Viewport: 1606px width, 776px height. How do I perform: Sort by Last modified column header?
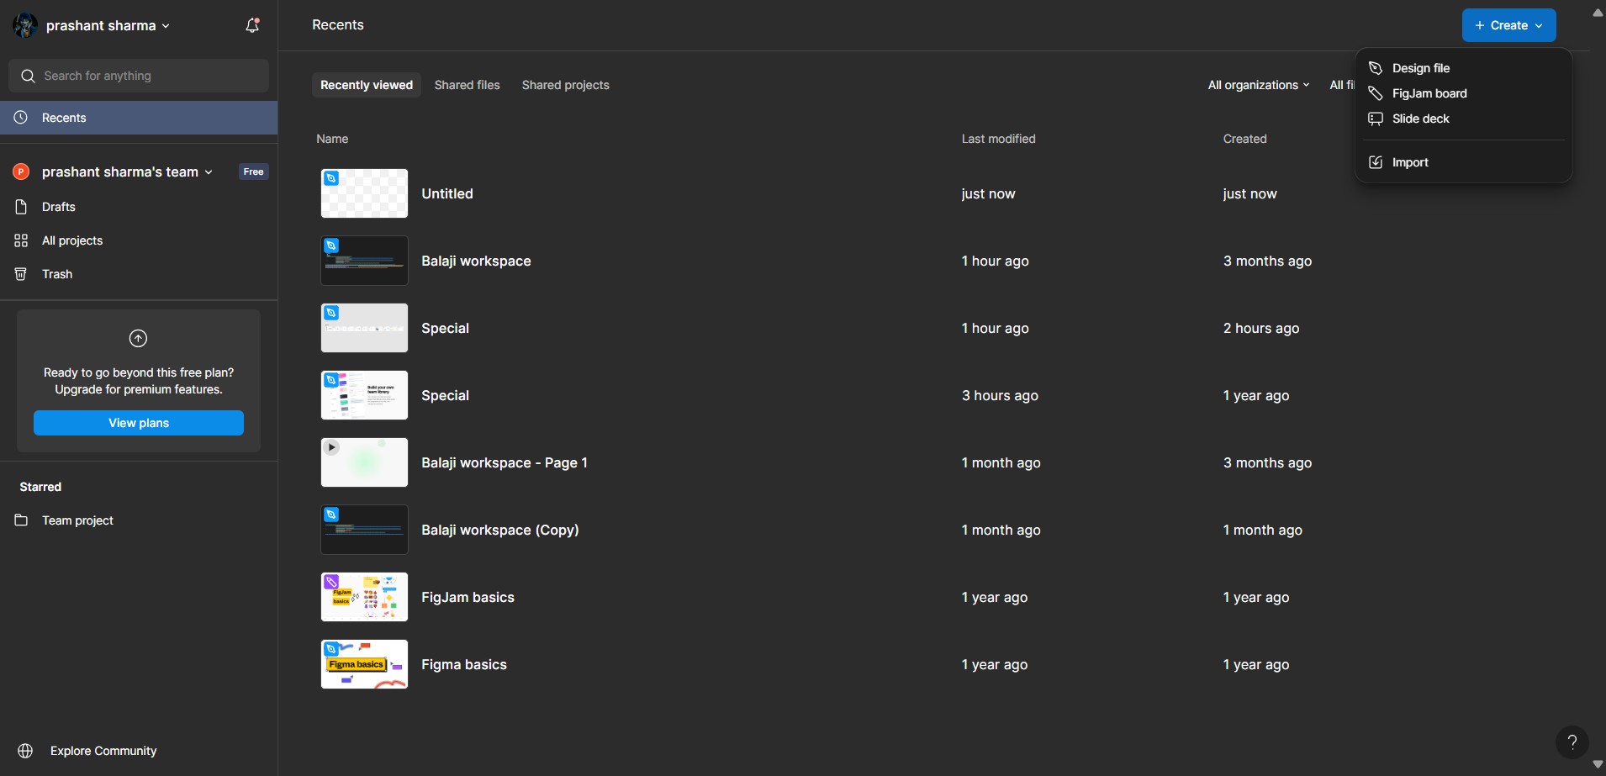998,139
